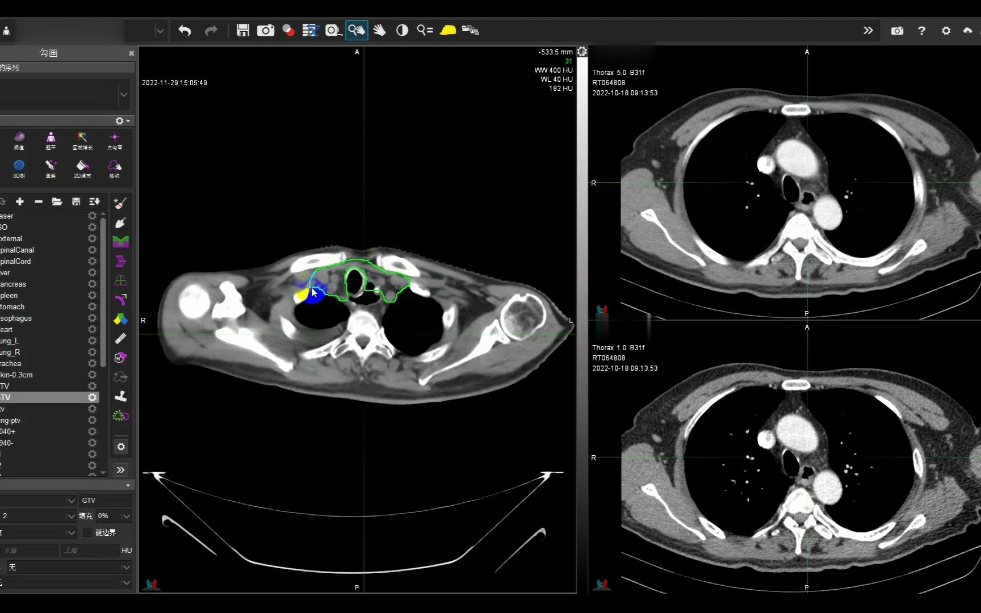The image size is (981, 613).
Task: Open the dropdown left of the main toolbar
Action: click(160, 31)
